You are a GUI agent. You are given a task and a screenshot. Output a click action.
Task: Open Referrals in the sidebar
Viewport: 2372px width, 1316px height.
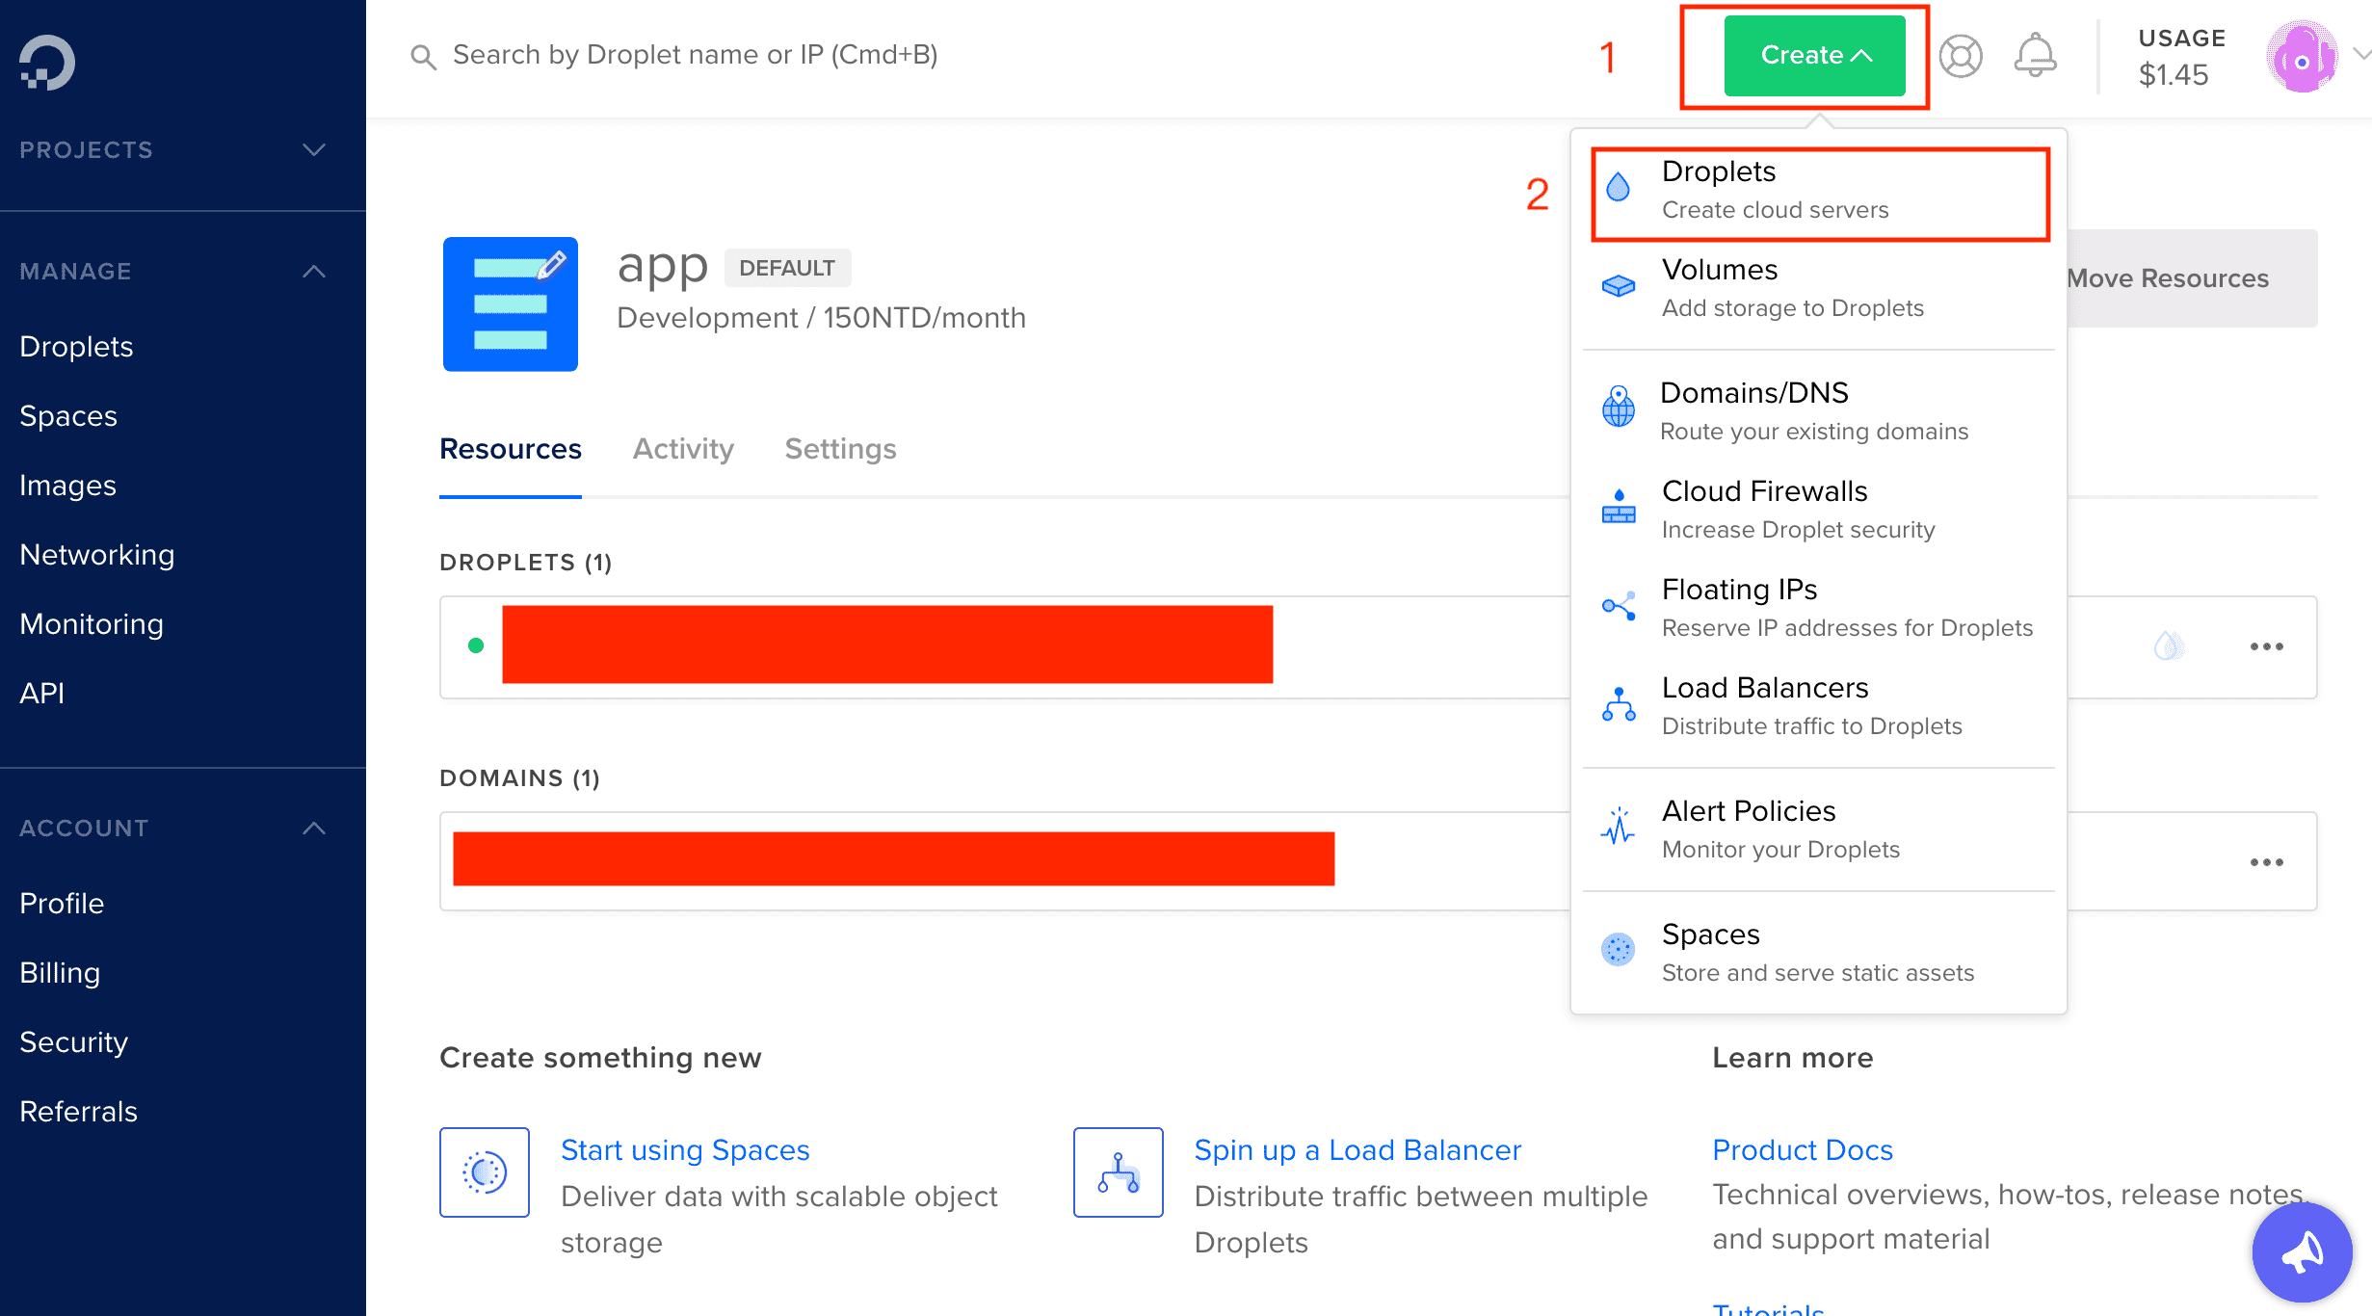(x=79, y=1112)
